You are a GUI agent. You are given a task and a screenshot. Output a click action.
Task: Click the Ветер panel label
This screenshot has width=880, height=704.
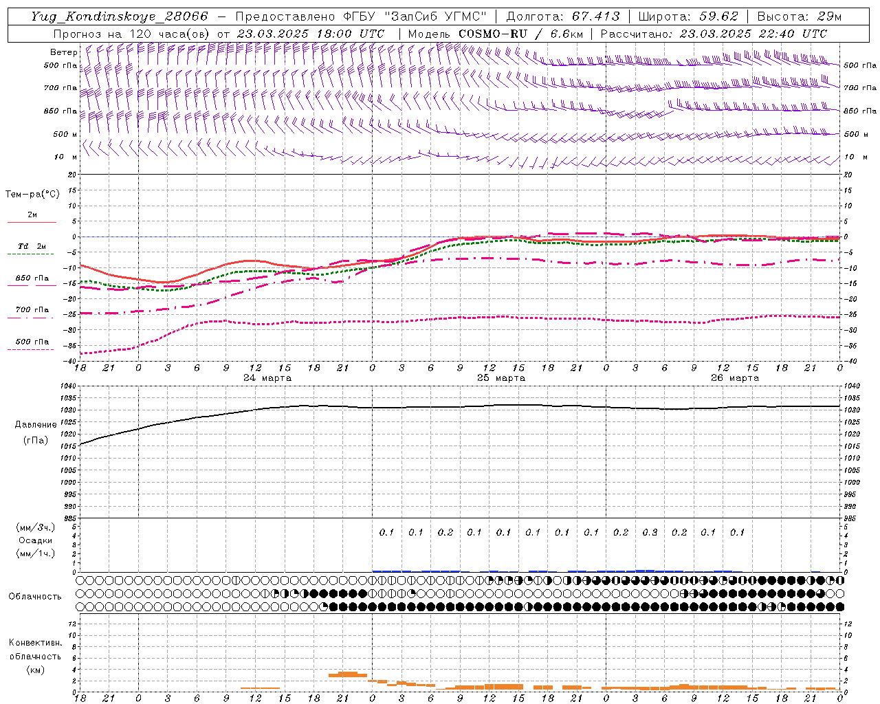[x=64, y=52]
